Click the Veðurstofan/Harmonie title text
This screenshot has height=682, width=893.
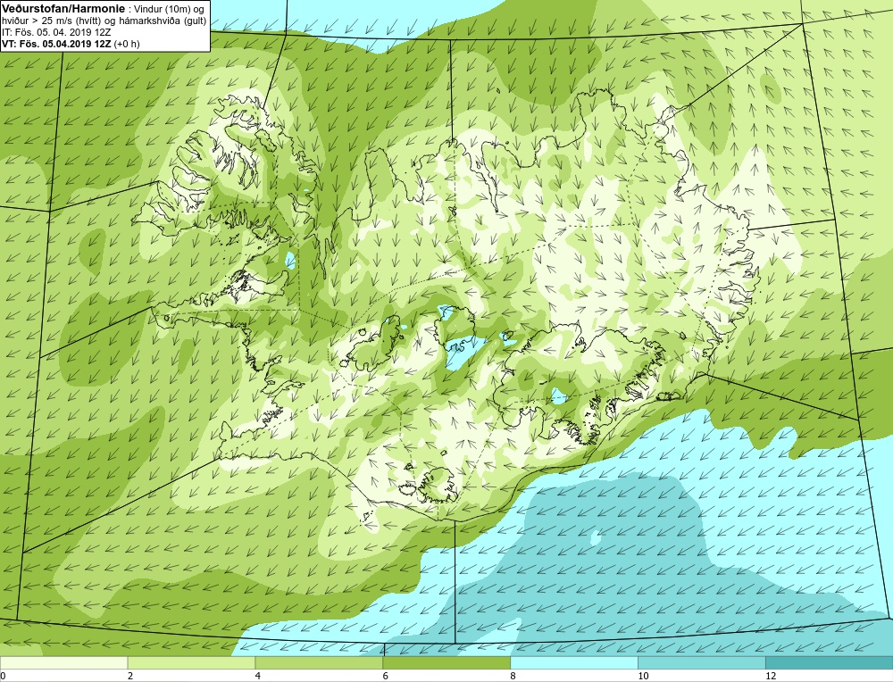click(x=62, y=8)
